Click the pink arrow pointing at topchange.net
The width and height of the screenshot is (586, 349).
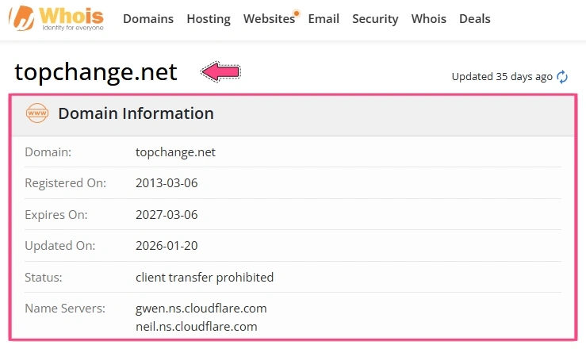pos(220,71)
